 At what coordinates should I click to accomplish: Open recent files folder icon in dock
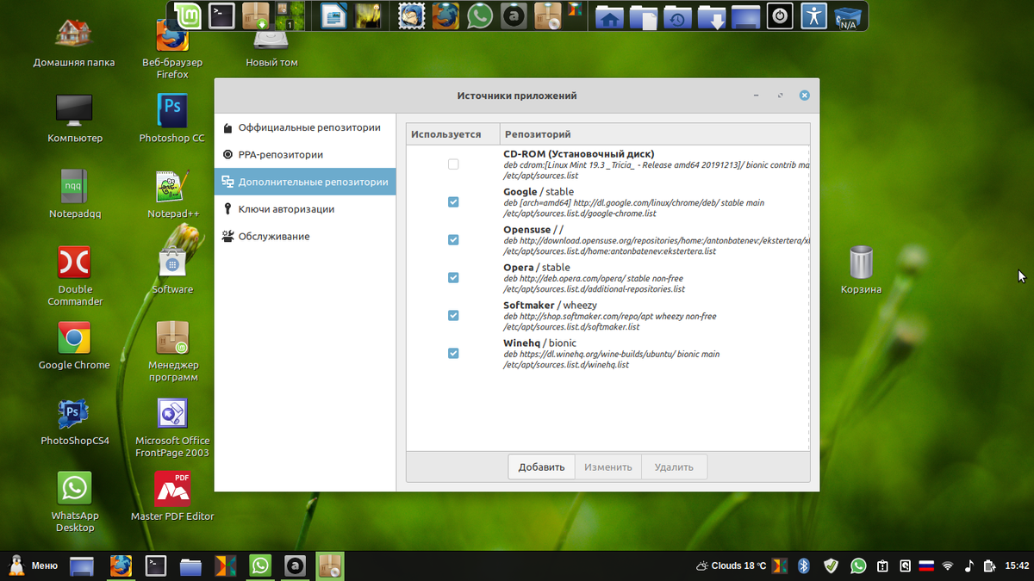pos(677,16)
